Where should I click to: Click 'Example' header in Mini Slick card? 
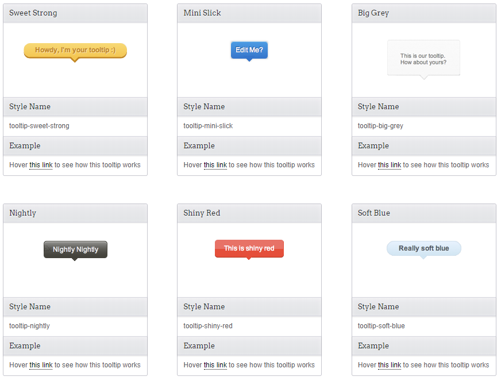tap(249, 146)
